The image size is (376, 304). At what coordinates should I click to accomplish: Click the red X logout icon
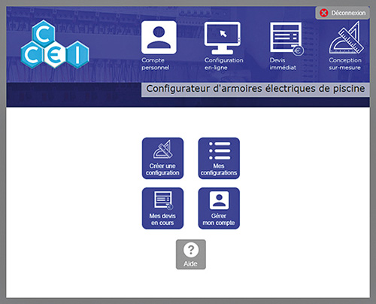coord(323,13)
